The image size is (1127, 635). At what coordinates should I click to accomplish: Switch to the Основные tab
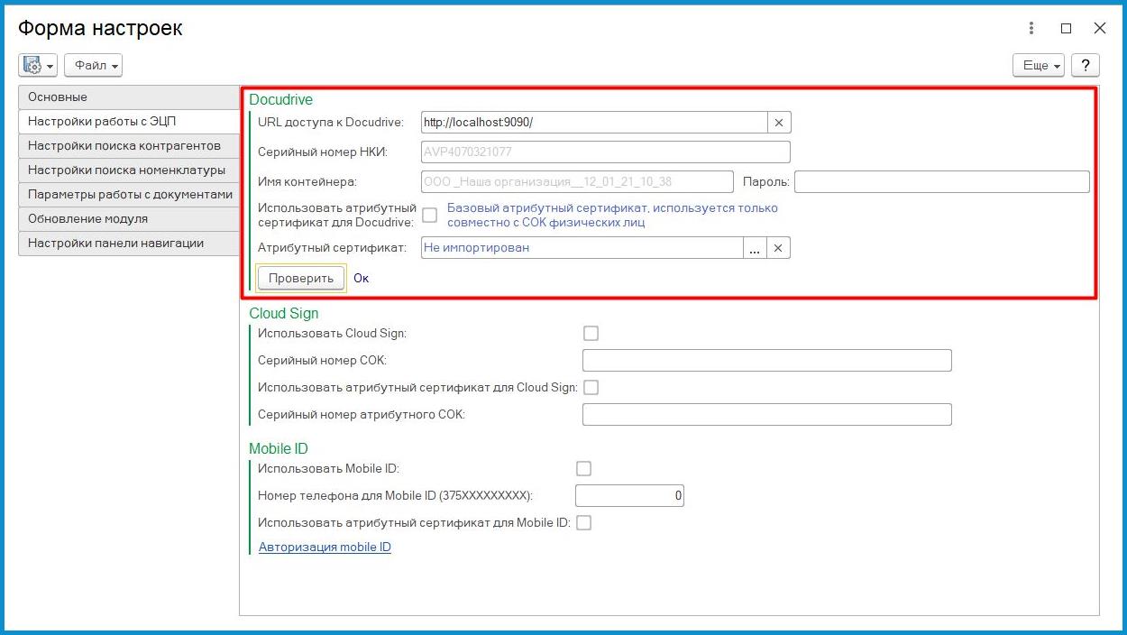click(x=128, y=97)
